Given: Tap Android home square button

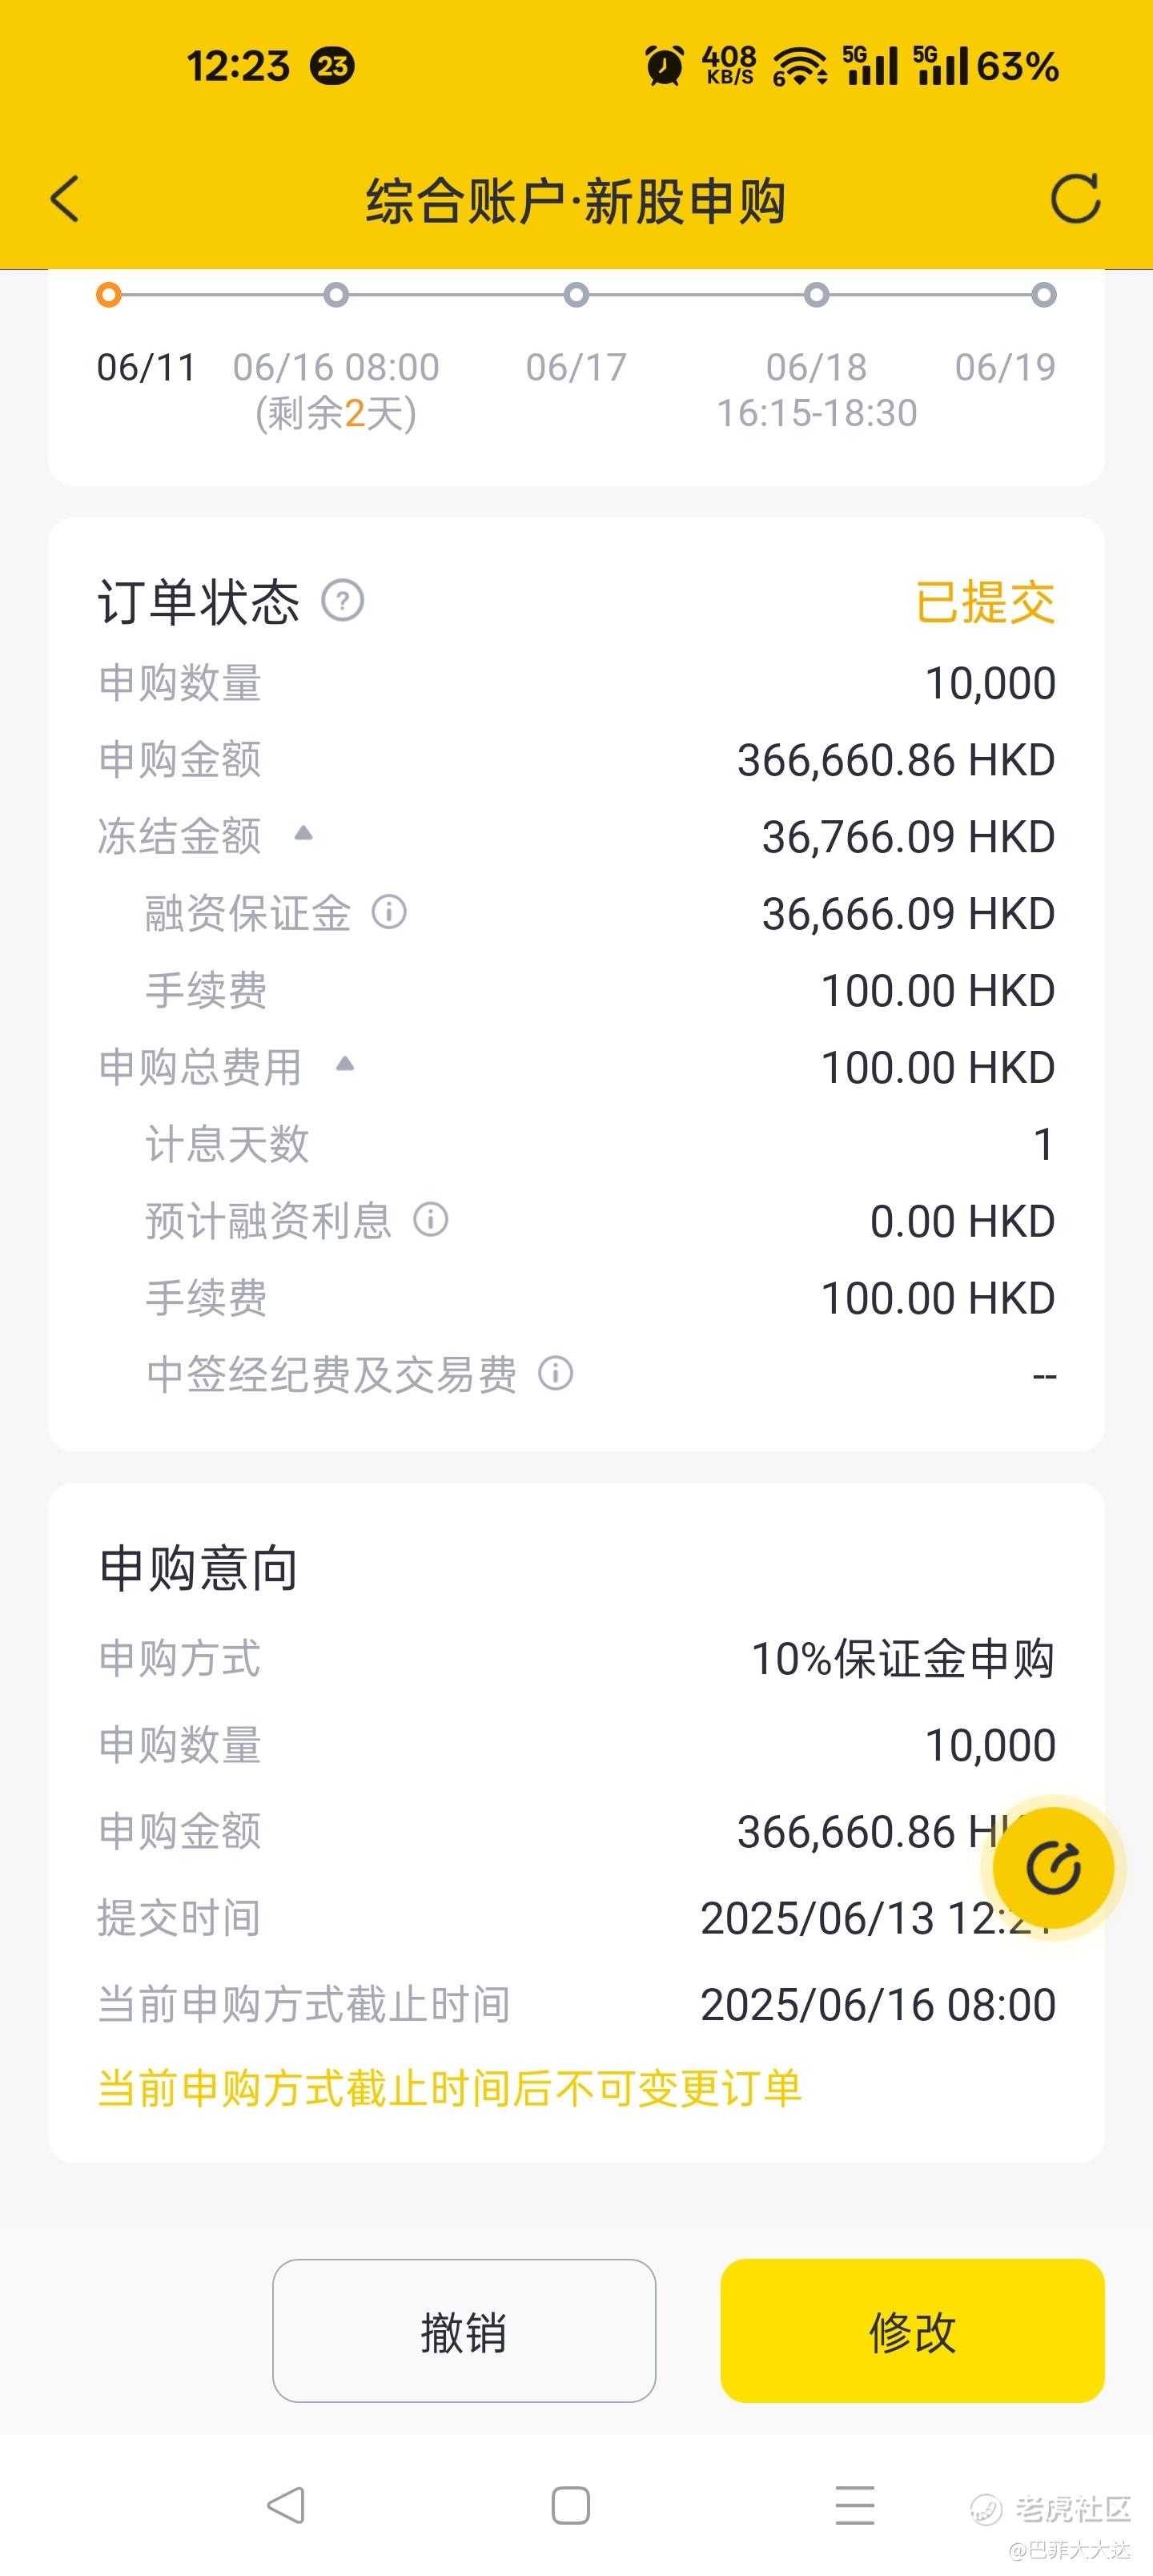Looking at the screenshot, I should pos(570,2505).
